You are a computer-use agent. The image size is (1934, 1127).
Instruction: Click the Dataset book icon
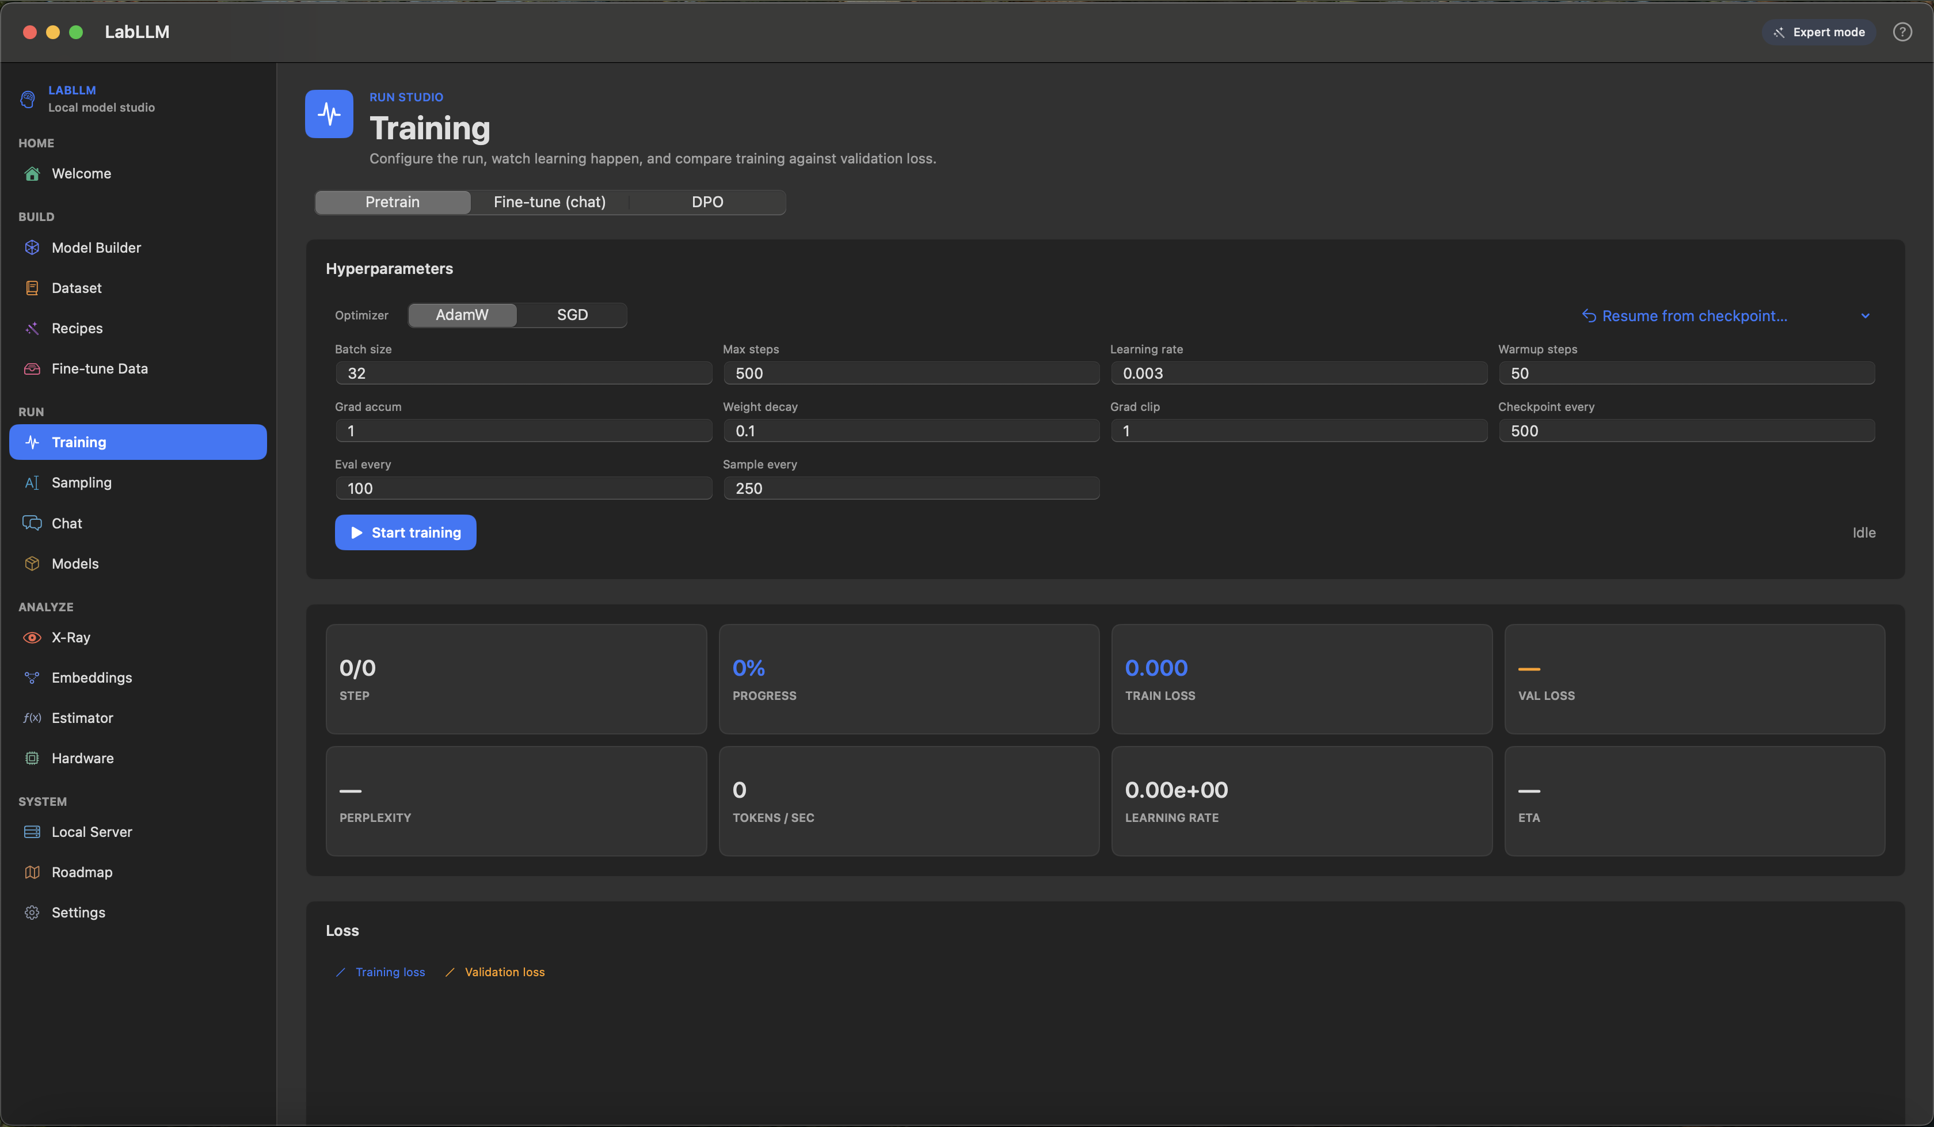pyautogui.click(x=32, y=288)
